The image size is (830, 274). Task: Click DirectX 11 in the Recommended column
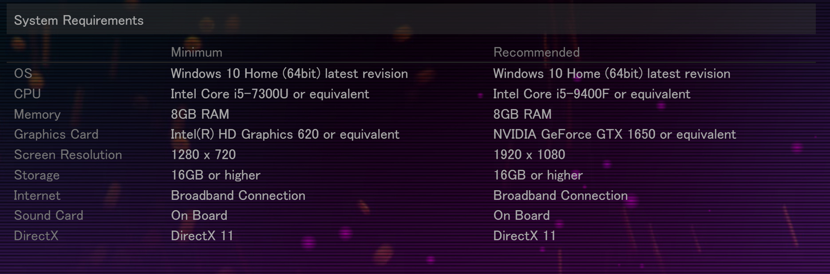click(524, 235)
